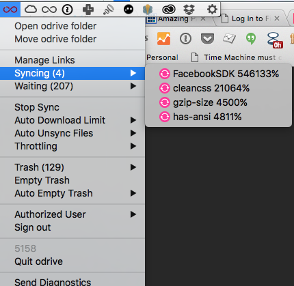Screen dimensions: 294x286
Task: Open the Dropbox menu bar icon
Action: coord(189,10)
